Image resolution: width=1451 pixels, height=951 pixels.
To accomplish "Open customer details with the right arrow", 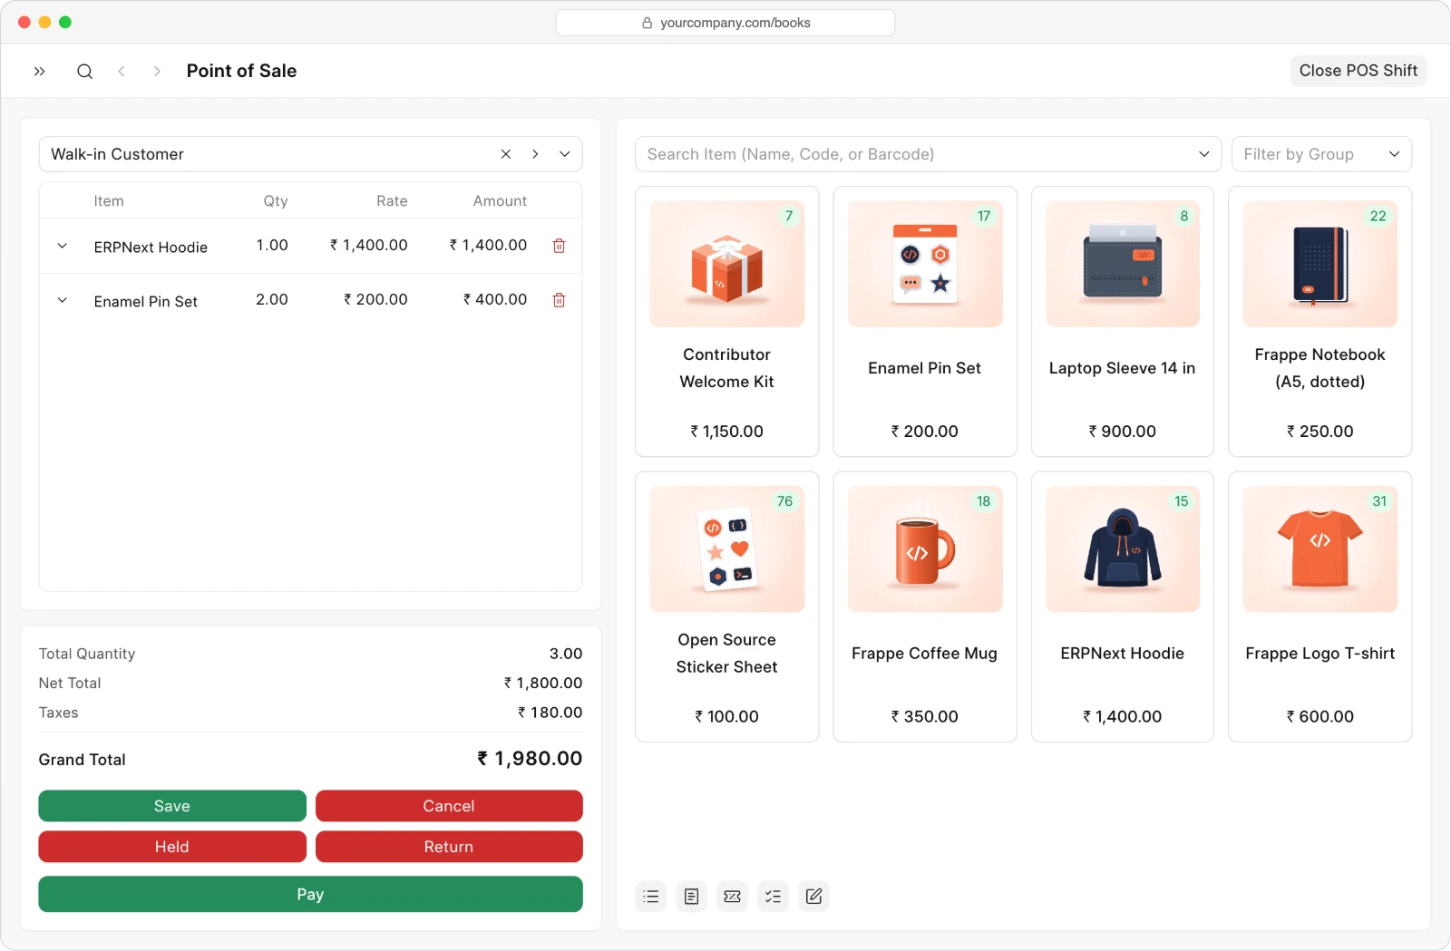I will click(535, 154).
